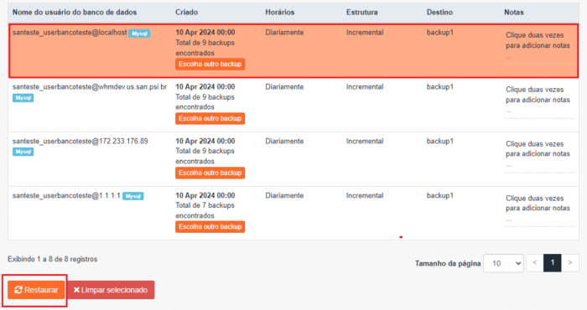
Task: Click Diariamente in the 1.1.1.1 row
Action: point(284,195)
